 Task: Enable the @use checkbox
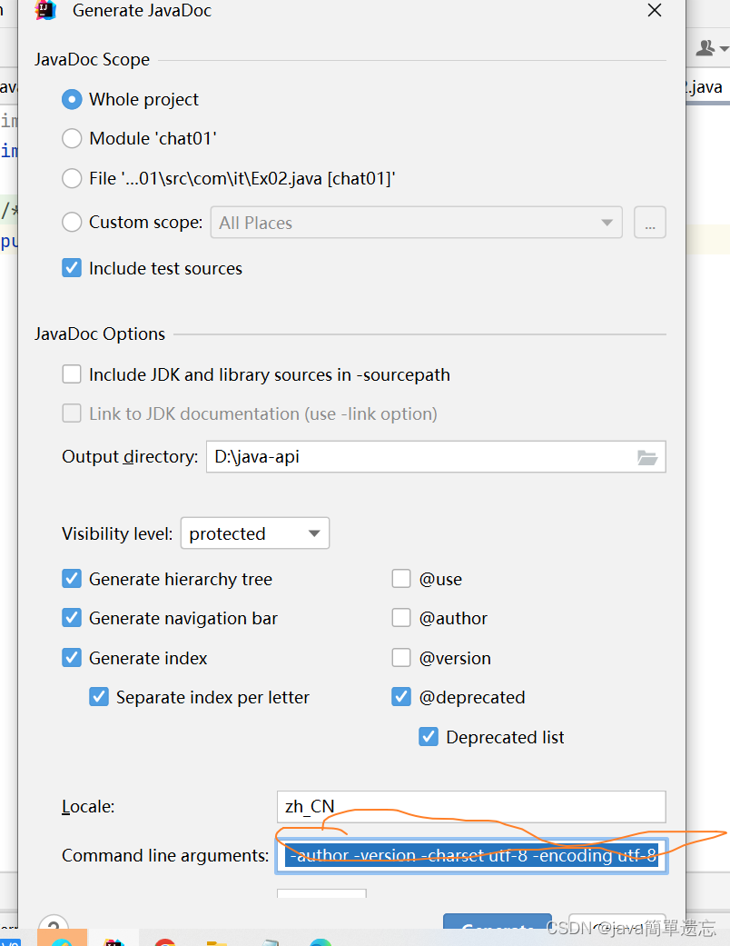401,579
